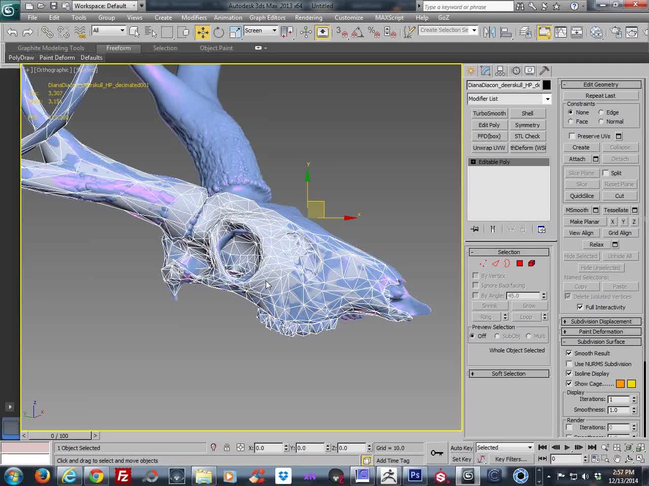Click the Select and Link tool
The image size is (649, 486).
pos(47,32)
